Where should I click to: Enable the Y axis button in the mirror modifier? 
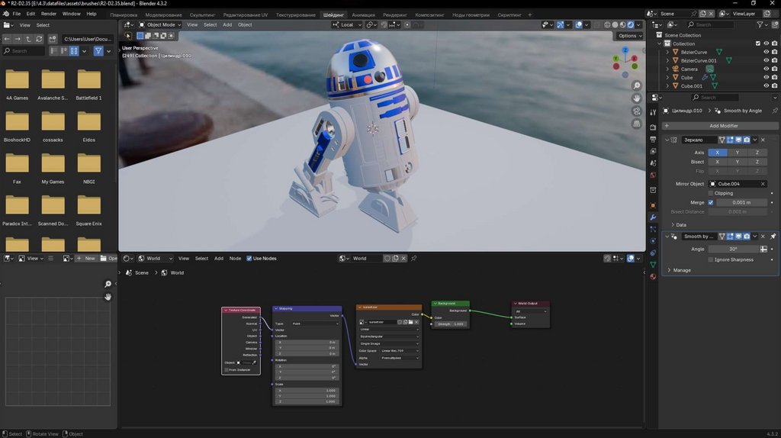tap(737, 153)
